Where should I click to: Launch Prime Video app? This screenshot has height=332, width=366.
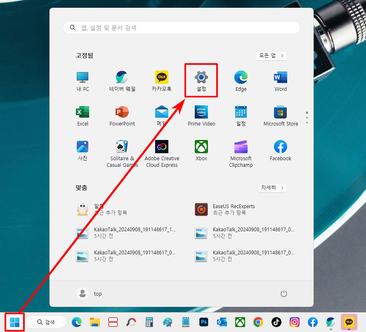point(201,116)
